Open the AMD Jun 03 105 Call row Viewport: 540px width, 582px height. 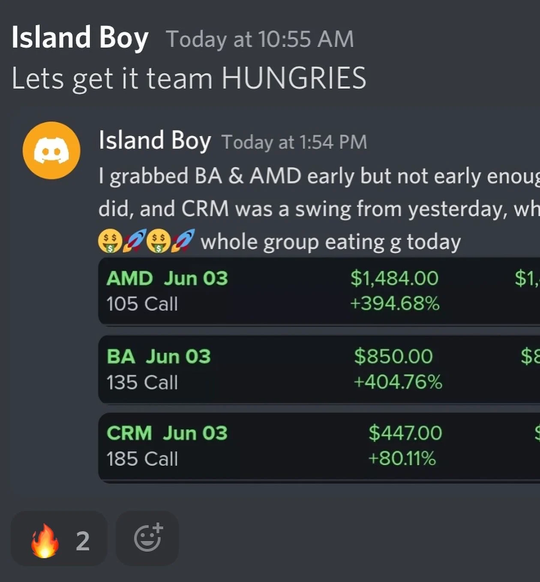coord(319,291)
